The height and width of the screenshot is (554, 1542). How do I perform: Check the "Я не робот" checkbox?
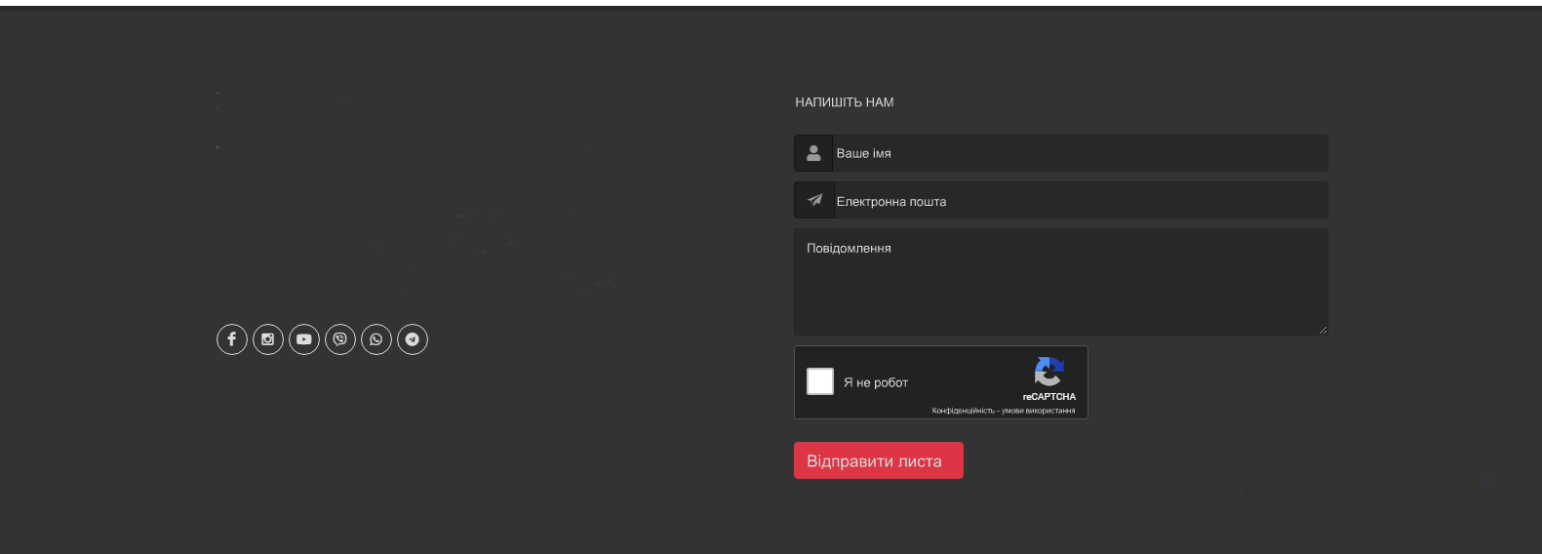coord(820,381)
